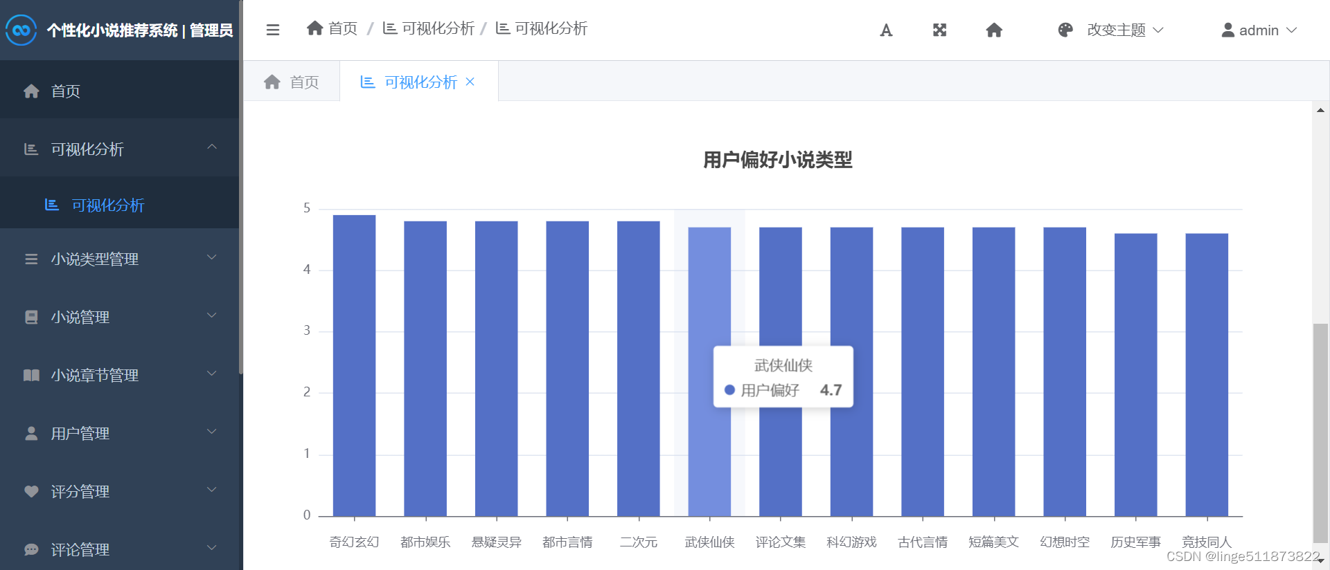Click the infinity logo icon in the sidebar header
Viewport: 1330px width, 570px height.
point(21,30)
